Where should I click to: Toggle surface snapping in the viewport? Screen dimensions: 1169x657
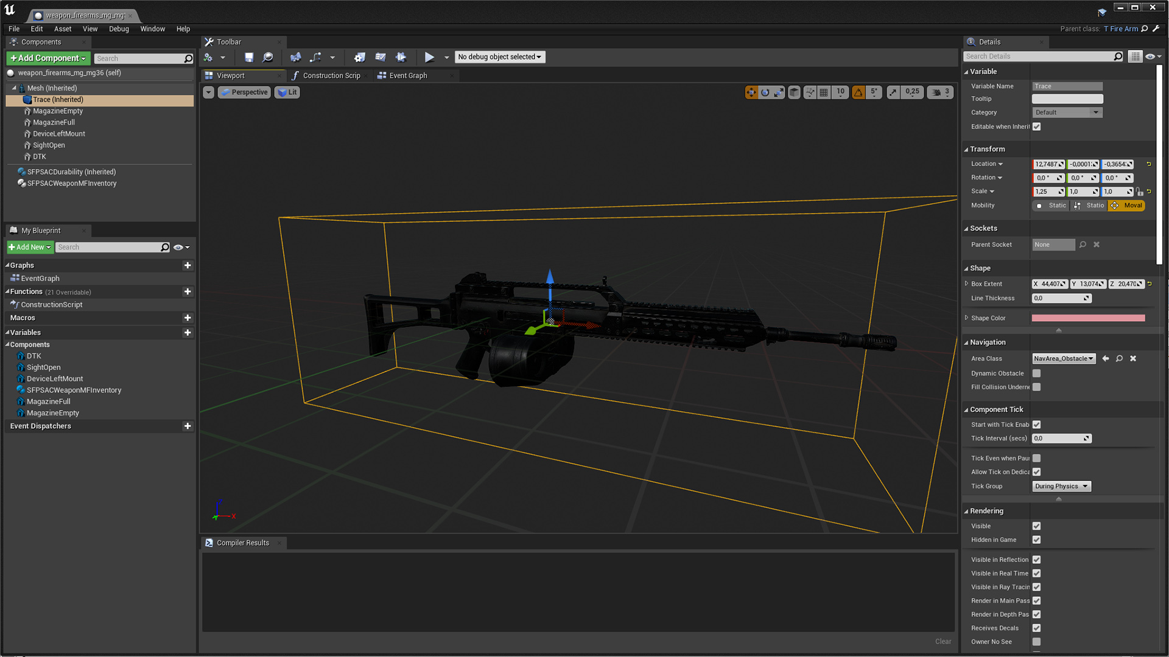coord(810,92)
